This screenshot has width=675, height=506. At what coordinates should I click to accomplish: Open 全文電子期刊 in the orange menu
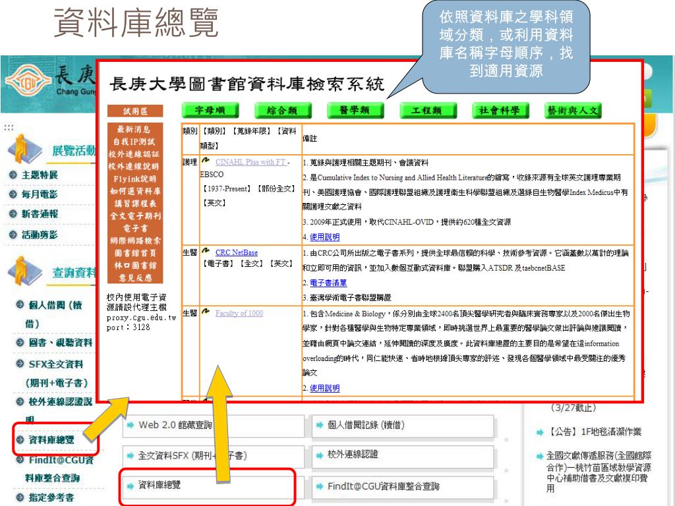[x=135, y=216]
